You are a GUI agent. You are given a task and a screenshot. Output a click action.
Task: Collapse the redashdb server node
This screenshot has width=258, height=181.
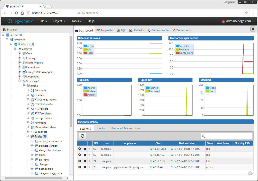(7, 39)
